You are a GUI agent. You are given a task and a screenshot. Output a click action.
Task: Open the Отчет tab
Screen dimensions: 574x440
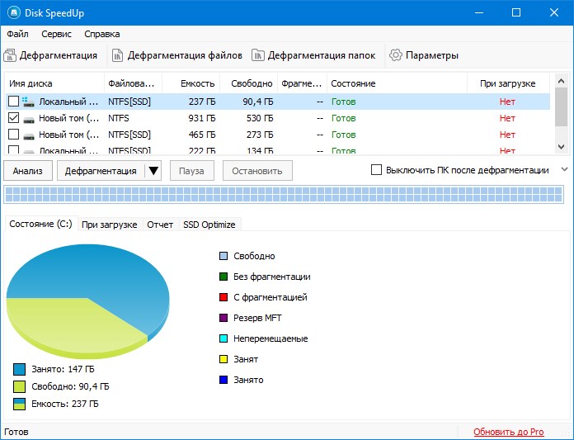160,225
